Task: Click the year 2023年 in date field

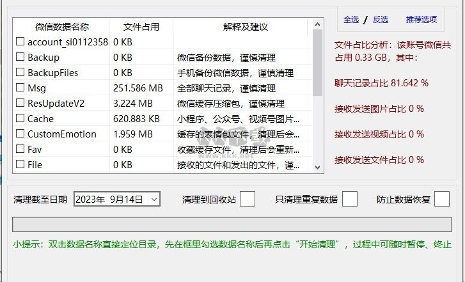Action: point(90,200)
